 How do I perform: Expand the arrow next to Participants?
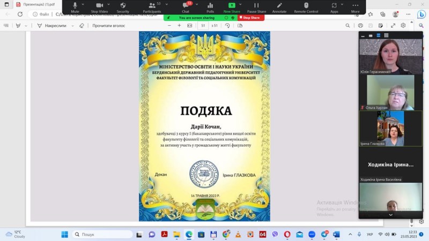pyautogui.click(x=167, y=5)
